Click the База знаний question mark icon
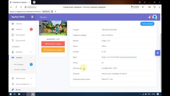 13,41
